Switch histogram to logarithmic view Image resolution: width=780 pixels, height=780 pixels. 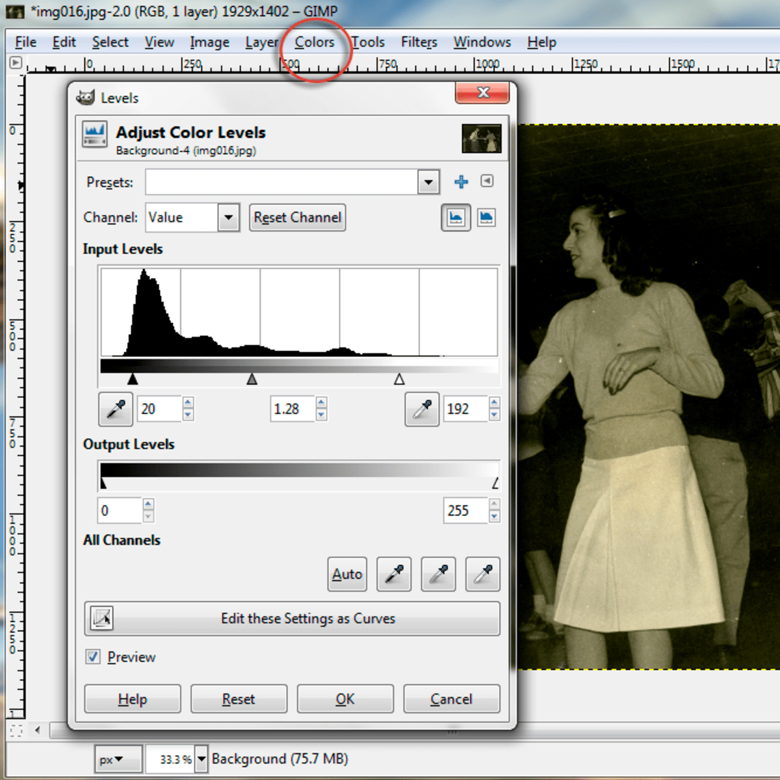pyautogui.click(x=486, y=217)
